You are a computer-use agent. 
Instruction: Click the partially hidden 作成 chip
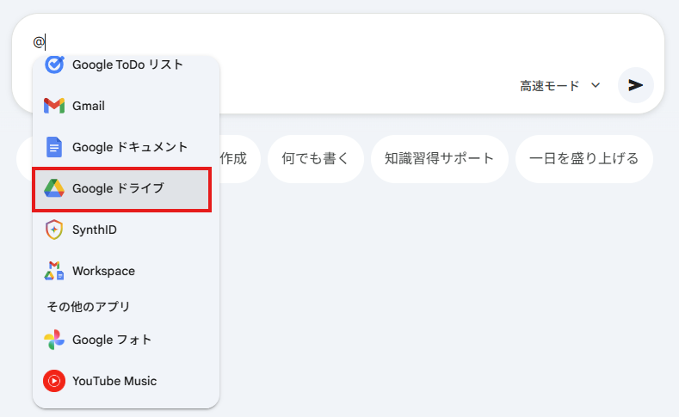click(x=237, y=158)
